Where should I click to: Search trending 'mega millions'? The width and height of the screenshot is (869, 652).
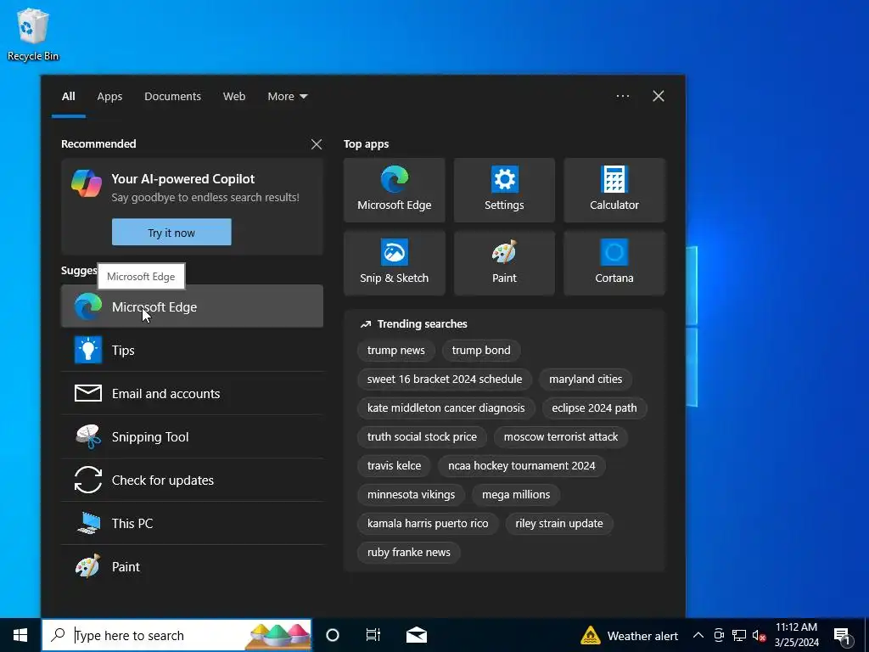[x=516, y=495]
